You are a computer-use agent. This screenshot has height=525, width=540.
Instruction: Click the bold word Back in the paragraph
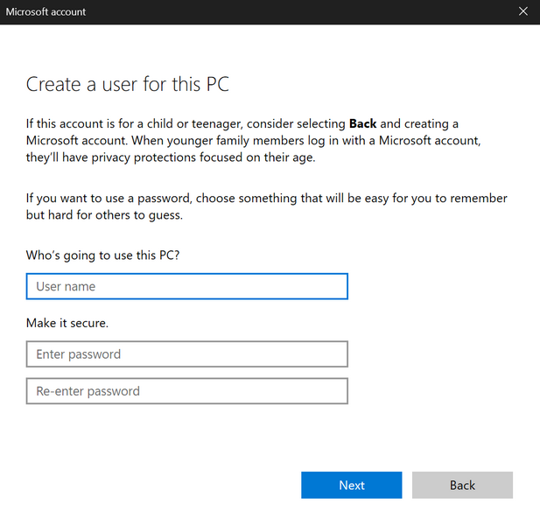click(x=362, y=124)
